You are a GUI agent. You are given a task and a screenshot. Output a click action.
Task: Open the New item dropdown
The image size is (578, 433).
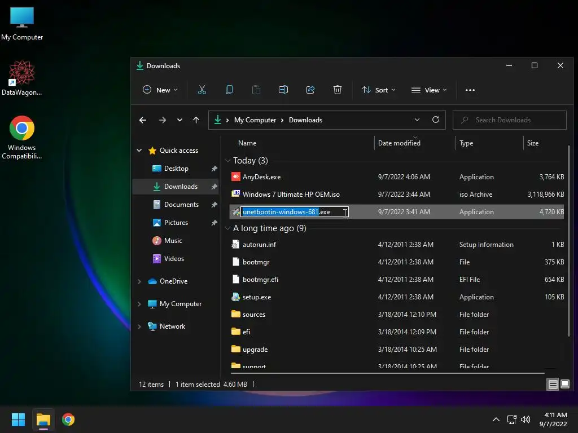coord(160,90)
